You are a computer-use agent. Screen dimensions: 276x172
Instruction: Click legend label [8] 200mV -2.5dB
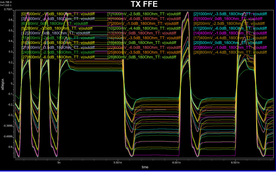230,23
